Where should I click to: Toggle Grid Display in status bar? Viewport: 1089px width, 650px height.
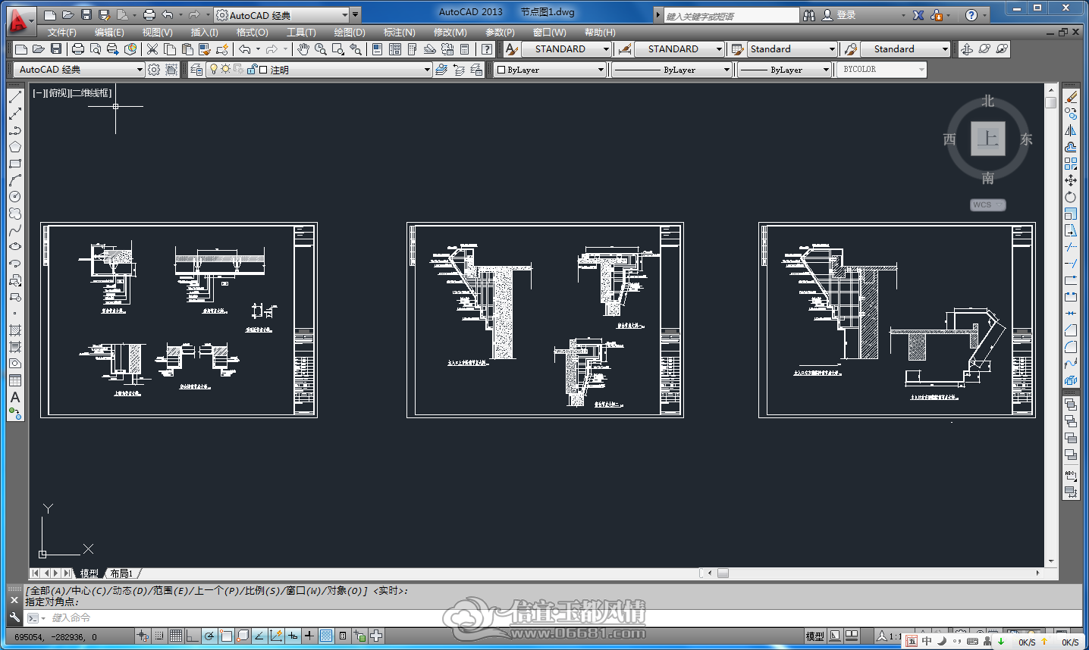coord(176,636)
